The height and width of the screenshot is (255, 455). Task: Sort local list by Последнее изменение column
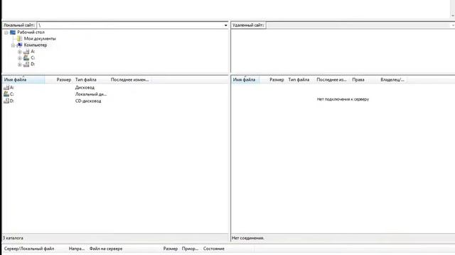pyautogui.click(x=129, y=79)
